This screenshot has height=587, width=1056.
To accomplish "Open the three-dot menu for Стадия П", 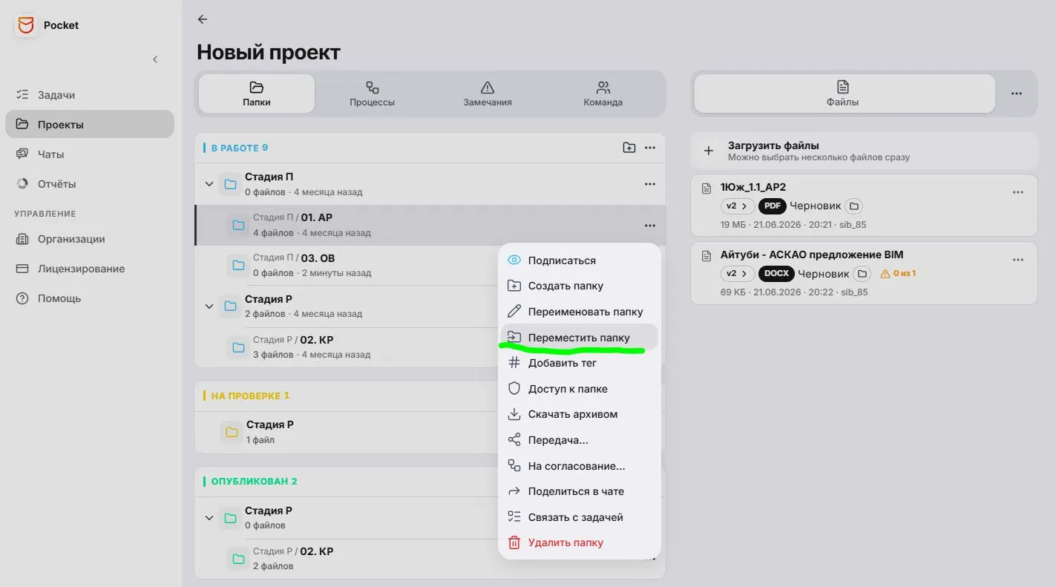I will point(650,184).
